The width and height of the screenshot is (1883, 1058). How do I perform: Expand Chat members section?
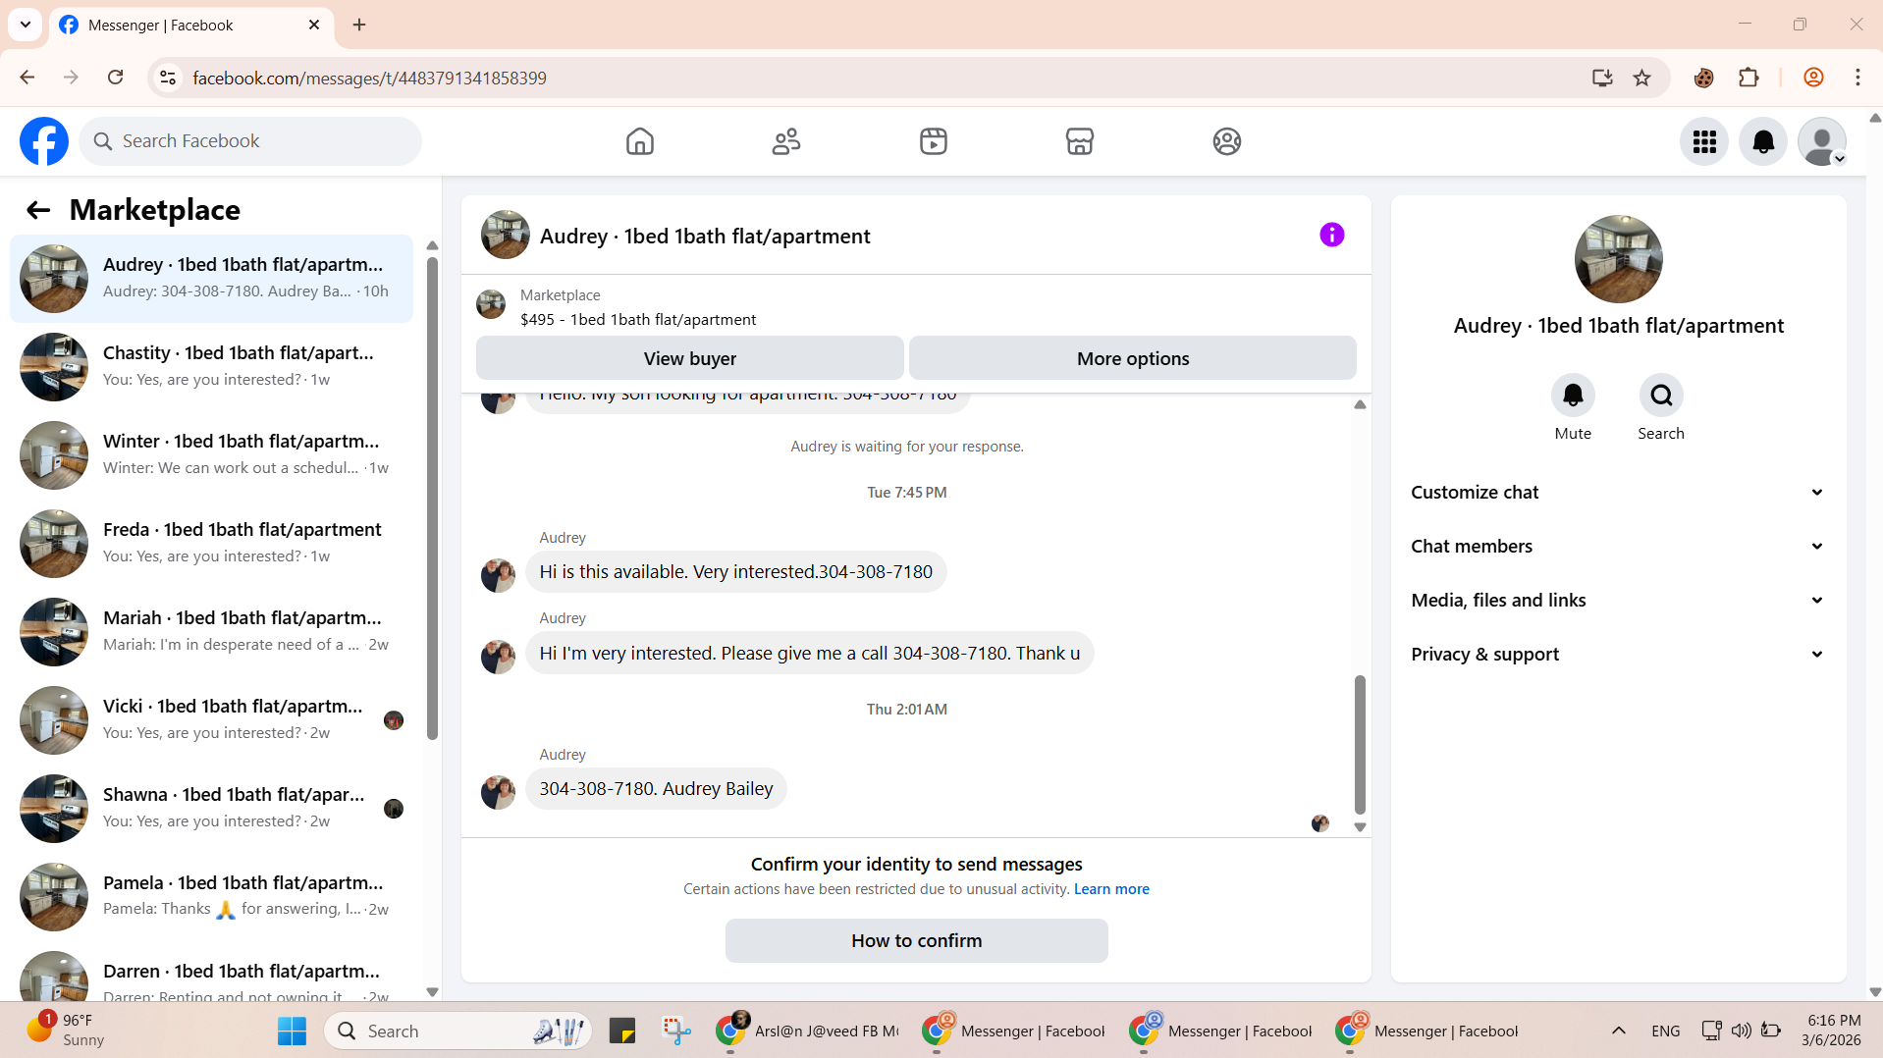coord(1618,547)
